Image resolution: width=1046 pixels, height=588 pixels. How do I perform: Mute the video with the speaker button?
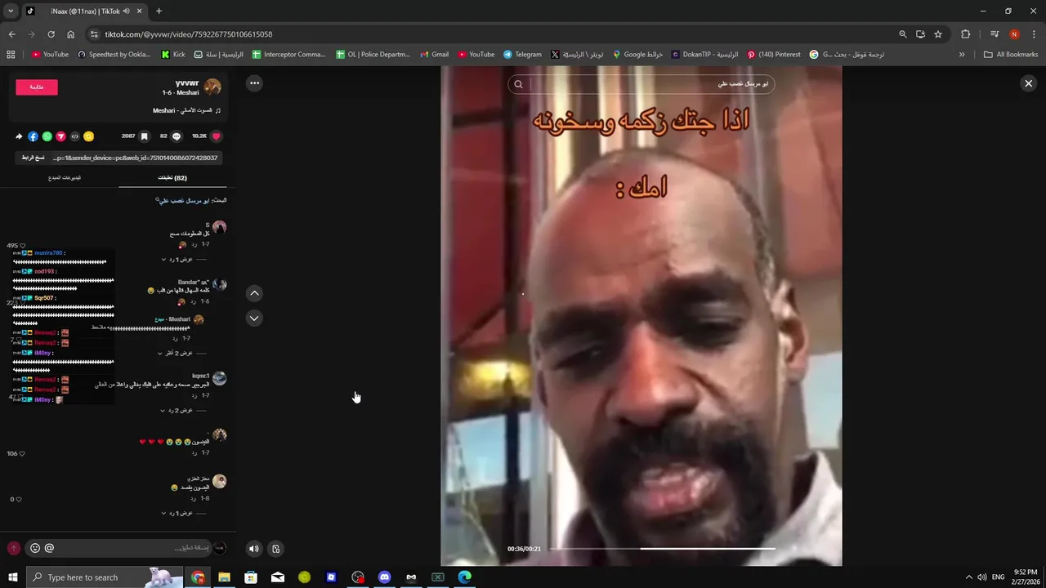(253, 549)
